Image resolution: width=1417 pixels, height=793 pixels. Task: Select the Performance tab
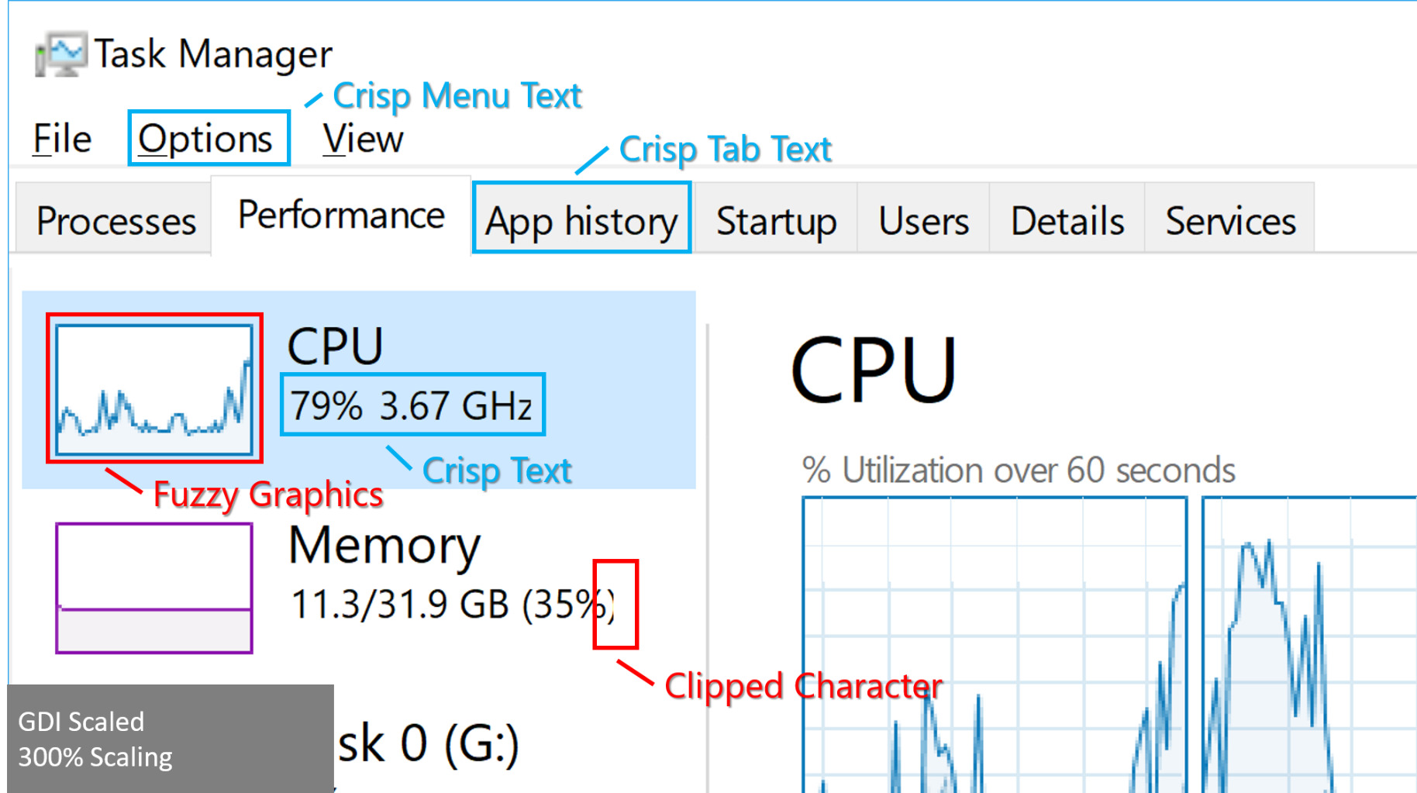[341, 215]
